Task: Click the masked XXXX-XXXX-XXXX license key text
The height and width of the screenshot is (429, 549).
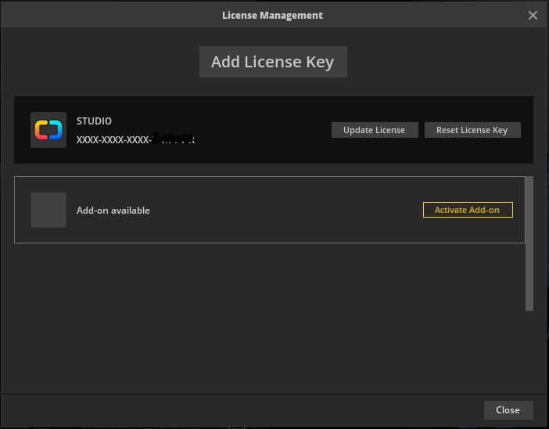Action: [x=113, y=139]
